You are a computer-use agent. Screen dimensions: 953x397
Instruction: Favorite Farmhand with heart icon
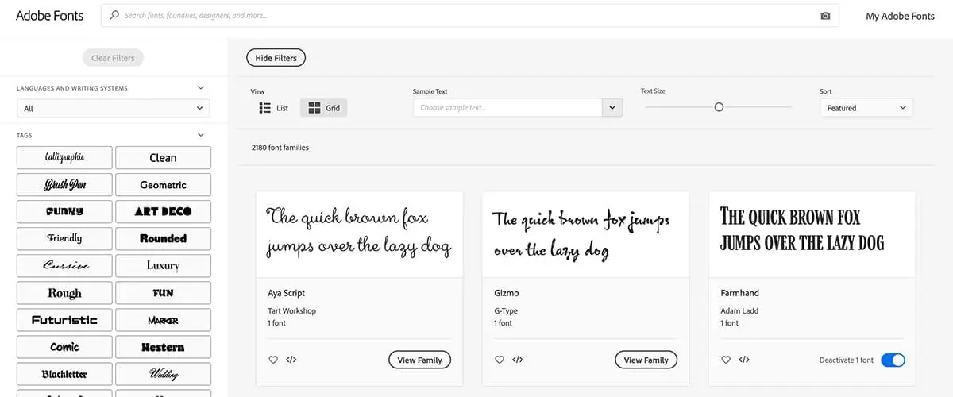coord(726,360)
